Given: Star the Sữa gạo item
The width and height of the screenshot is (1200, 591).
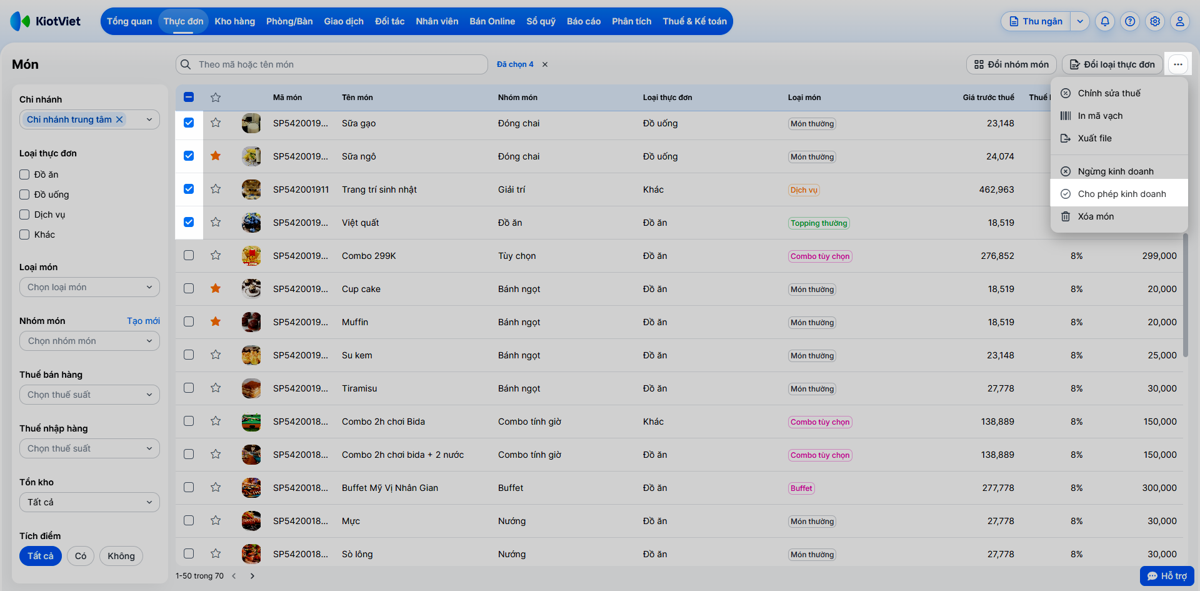Looking at the screenshot, I should pyautogui.click(x=216, y=123).
